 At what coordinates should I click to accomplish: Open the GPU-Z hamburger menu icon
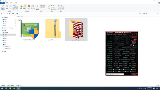(136, 34)
